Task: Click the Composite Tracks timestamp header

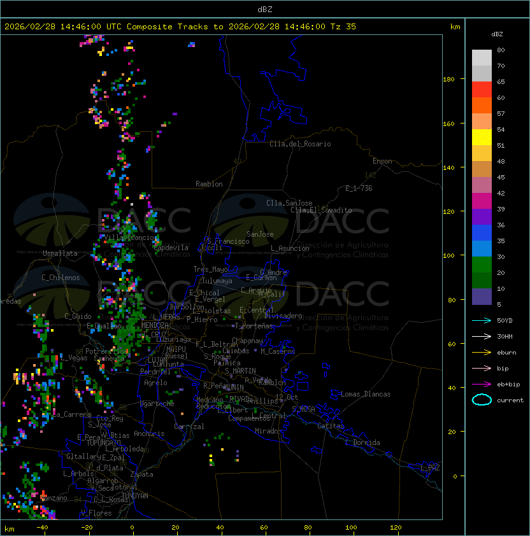Action: [180, 27]
